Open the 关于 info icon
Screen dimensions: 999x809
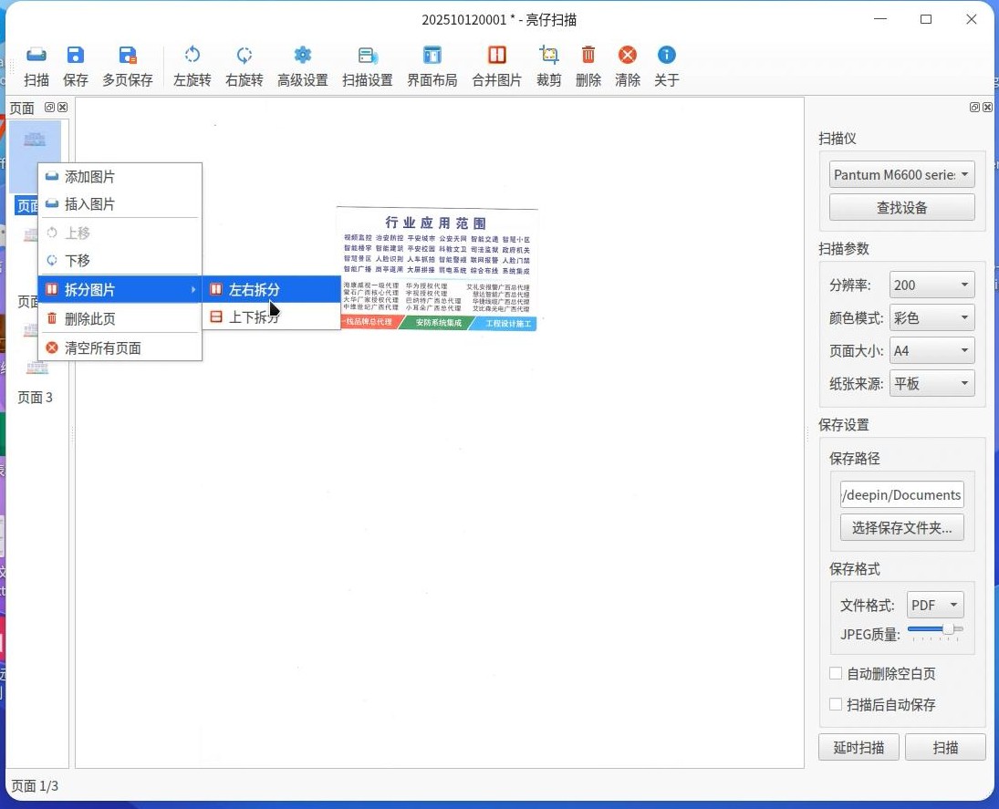click(666, 56)
